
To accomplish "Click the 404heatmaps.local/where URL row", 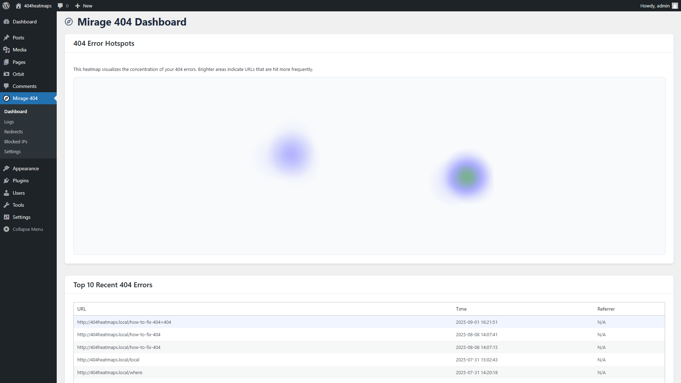I will (110, 372).
